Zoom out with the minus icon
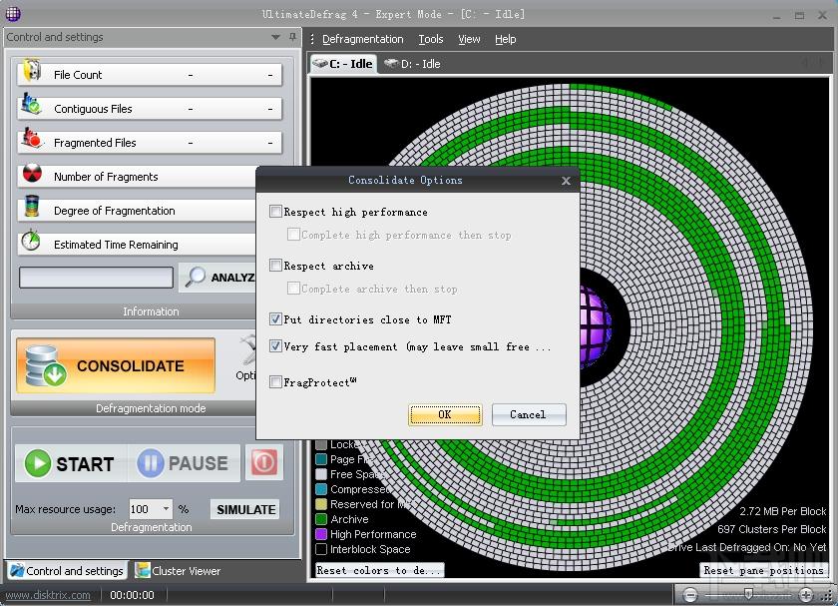 690,594
